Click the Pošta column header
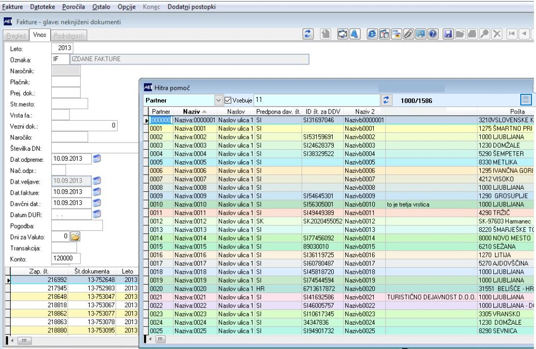This screenshot has height=349, width=536. [x=516, y=111]
